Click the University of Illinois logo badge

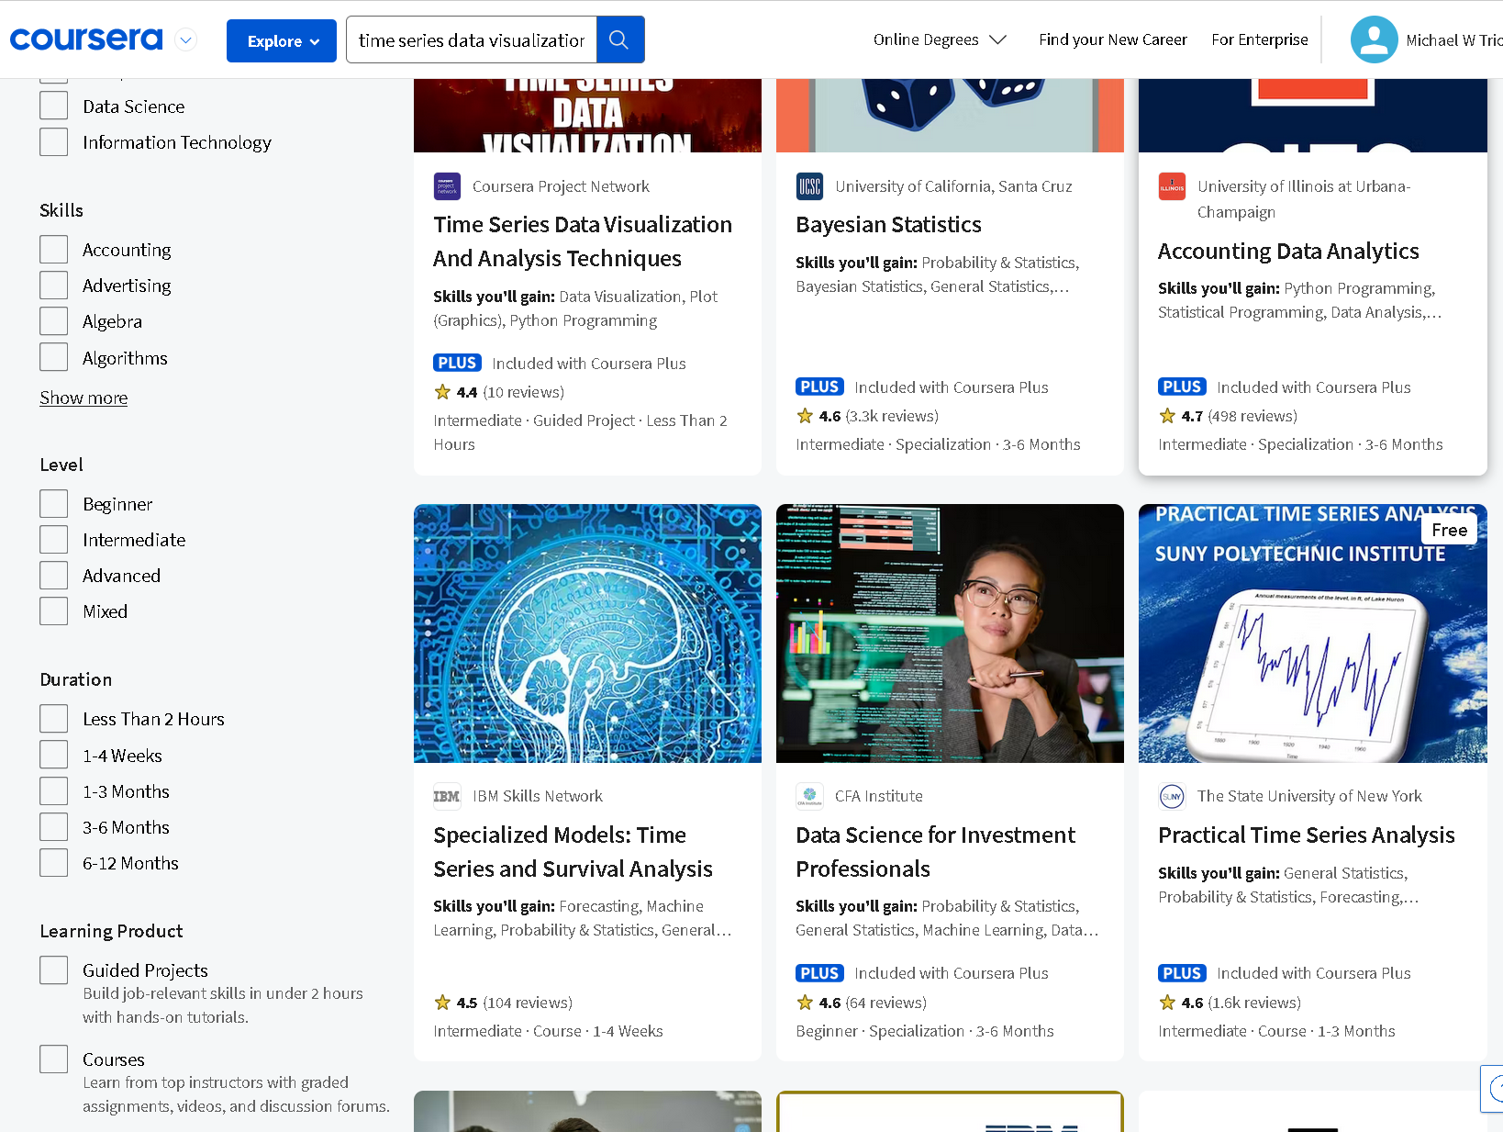click(1172, 186)
